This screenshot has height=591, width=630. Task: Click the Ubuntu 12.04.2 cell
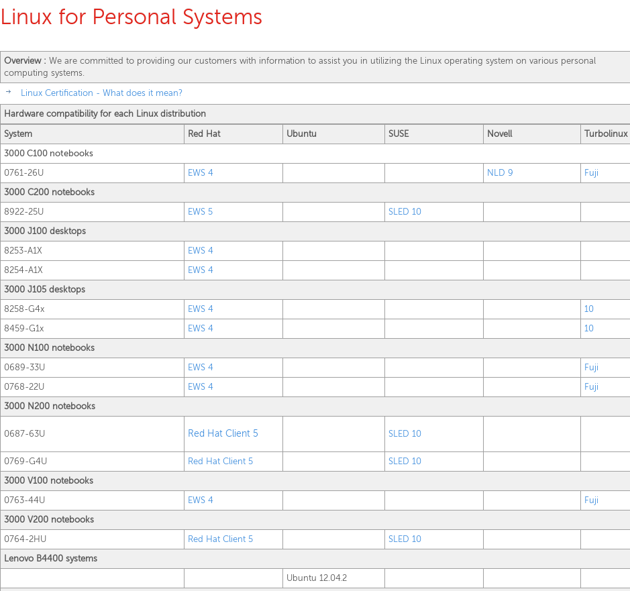[333, 578]
